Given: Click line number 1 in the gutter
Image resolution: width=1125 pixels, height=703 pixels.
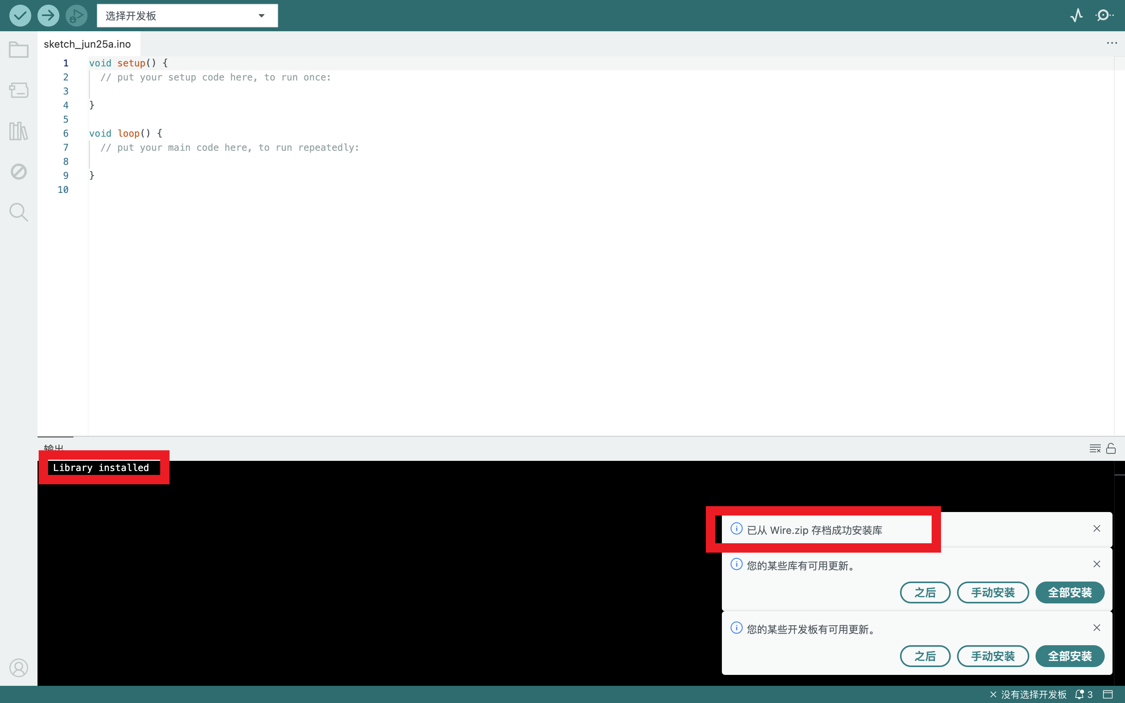Looking at the screenshot, I should click(x=66, y=63).
